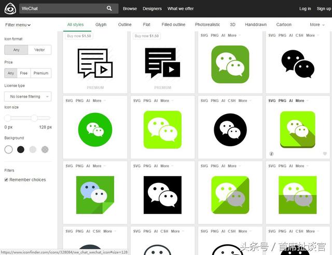Select the Free price option

pyautogui.click(x=24, y=73)
